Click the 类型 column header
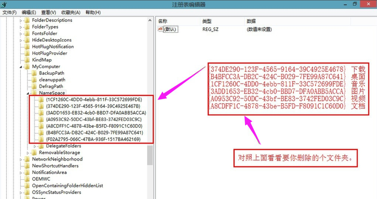The image size is (377, 199). 207,21
